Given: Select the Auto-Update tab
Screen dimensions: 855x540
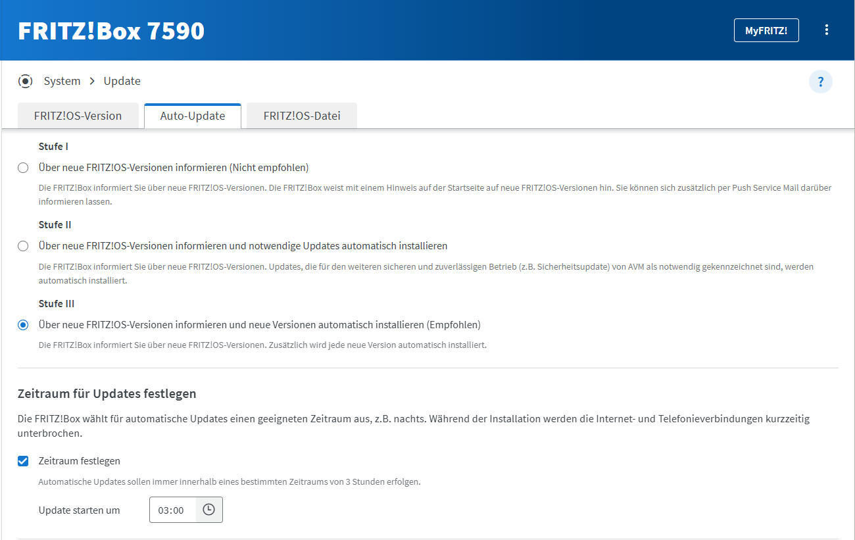Looking at the screenshot, I should (193, 116).
